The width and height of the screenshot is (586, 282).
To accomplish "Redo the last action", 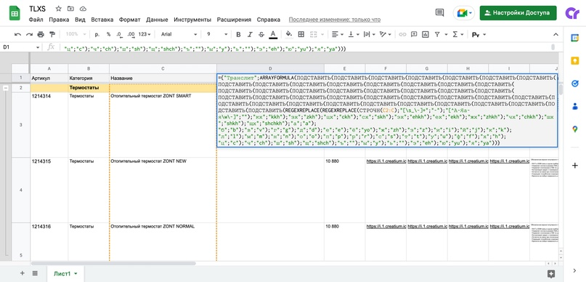I will pos(29,34).
